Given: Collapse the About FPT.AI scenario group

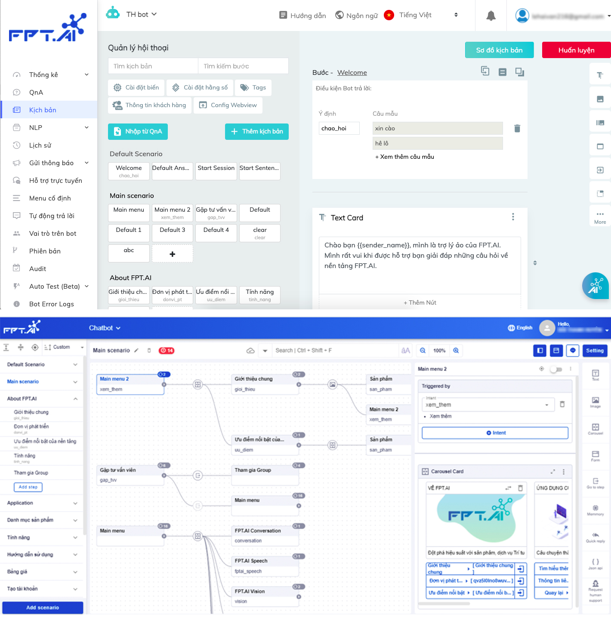Looking at the screenshot, I should point(42,399).
